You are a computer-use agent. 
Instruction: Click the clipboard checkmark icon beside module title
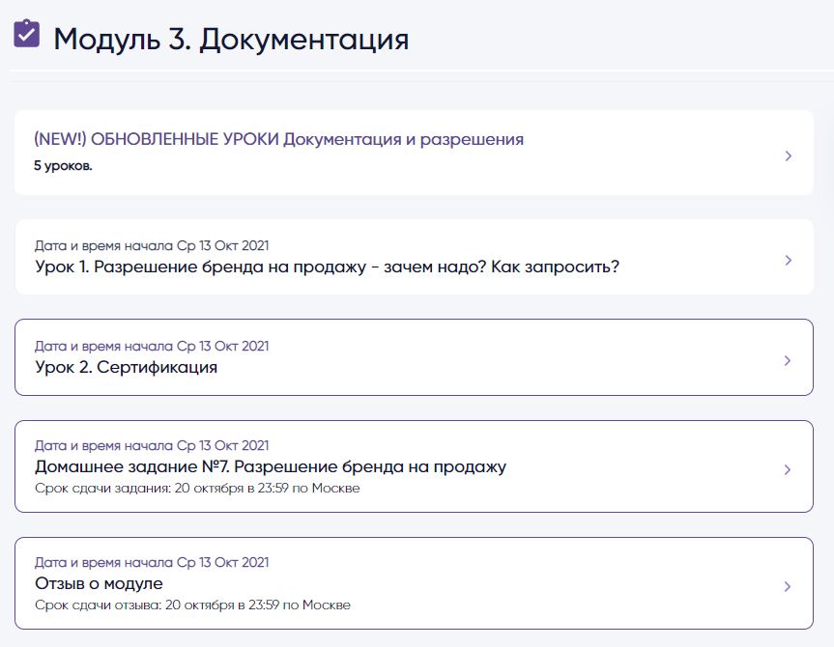pyautogui.click(x=26, y=34)
